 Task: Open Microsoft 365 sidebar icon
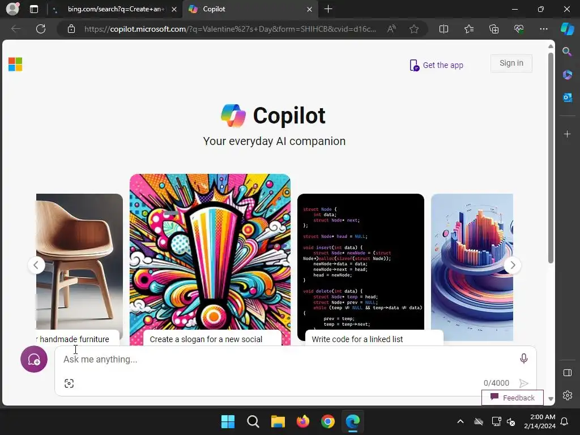coord(567,75)
